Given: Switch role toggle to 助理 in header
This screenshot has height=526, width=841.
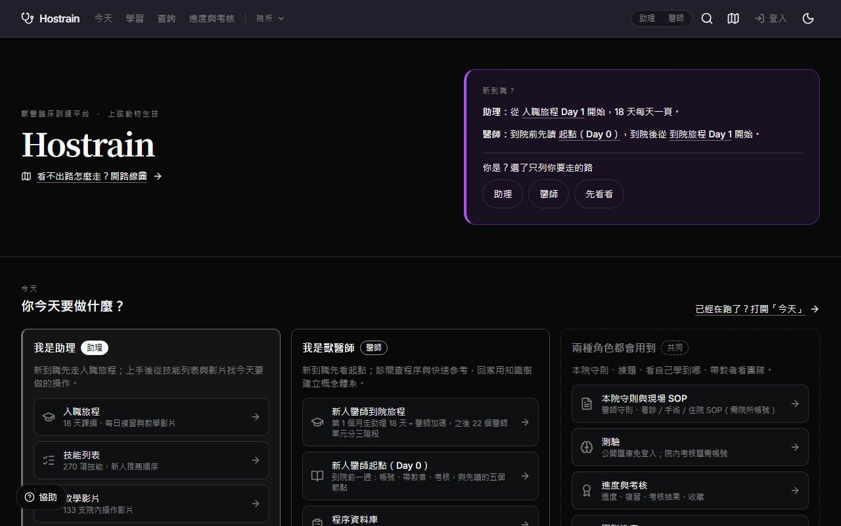Looking at the screenshot, I should pos(647,18).
